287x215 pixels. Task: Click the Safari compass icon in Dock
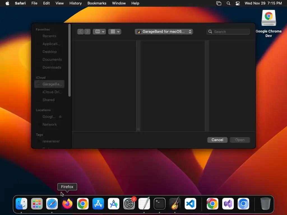click(52, 204)
